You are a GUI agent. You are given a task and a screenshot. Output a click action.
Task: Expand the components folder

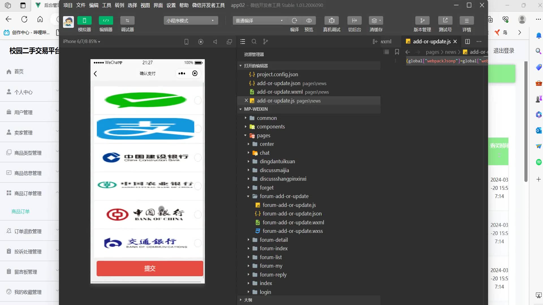click(x=245, y=127)
